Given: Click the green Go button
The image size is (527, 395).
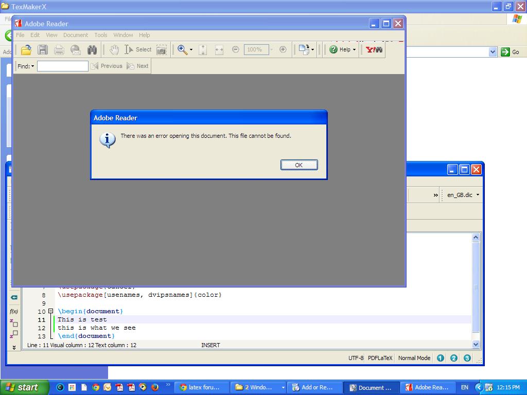Looking at the screenshot, I should pyautogui.click(x=510, y=52).
